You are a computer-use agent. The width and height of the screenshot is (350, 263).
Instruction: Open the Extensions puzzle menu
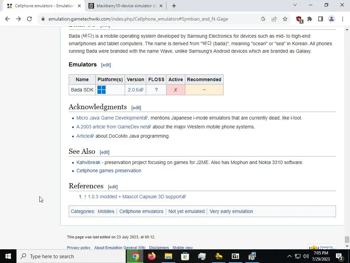click(x=310, y=19)
